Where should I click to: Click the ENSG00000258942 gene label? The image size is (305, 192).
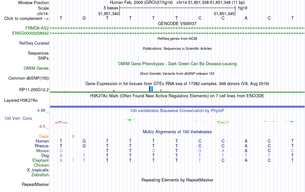(30, 33)
